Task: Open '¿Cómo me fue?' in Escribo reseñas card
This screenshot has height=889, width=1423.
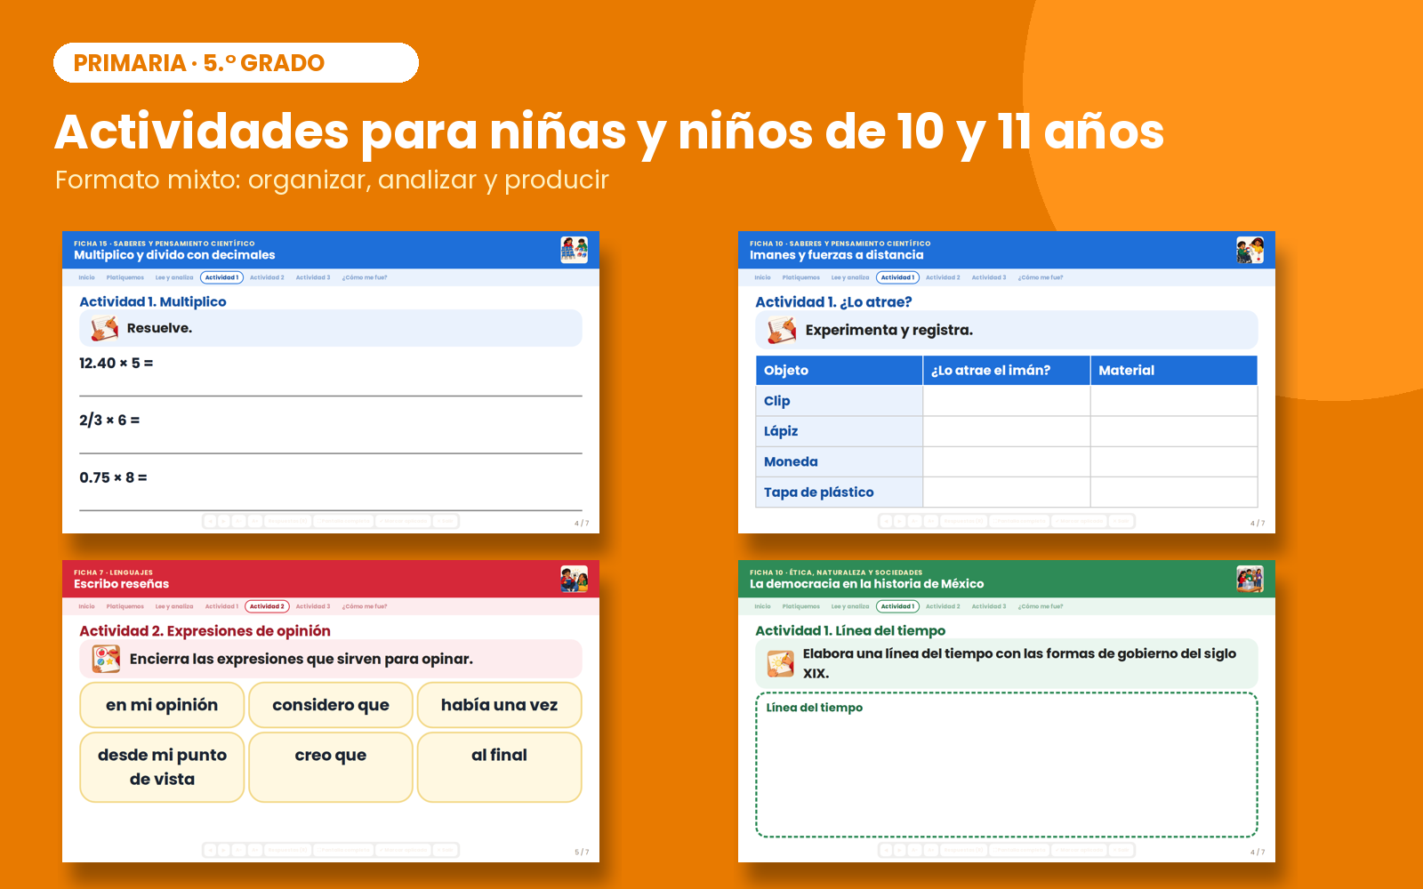Action: click(x=365, y=606)
